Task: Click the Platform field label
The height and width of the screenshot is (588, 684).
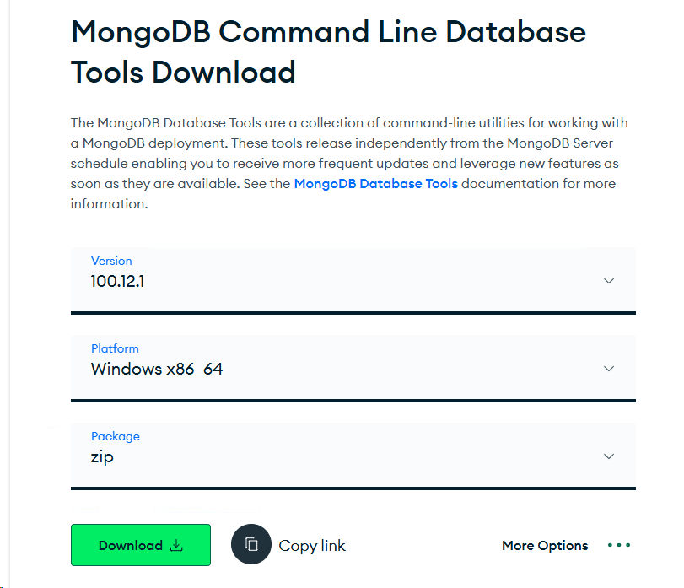Action: [115, 348]
